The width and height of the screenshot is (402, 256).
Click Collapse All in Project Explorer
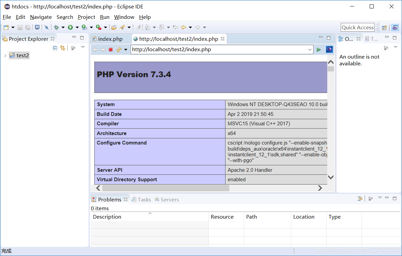click(55, 48)
